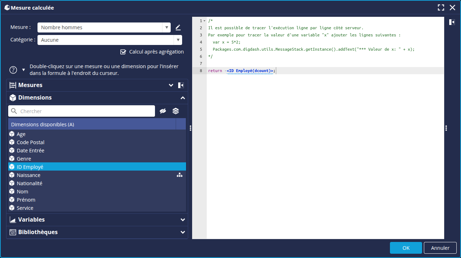
Task: Expand the Bibliothèques section
Action: pos(182,232)
